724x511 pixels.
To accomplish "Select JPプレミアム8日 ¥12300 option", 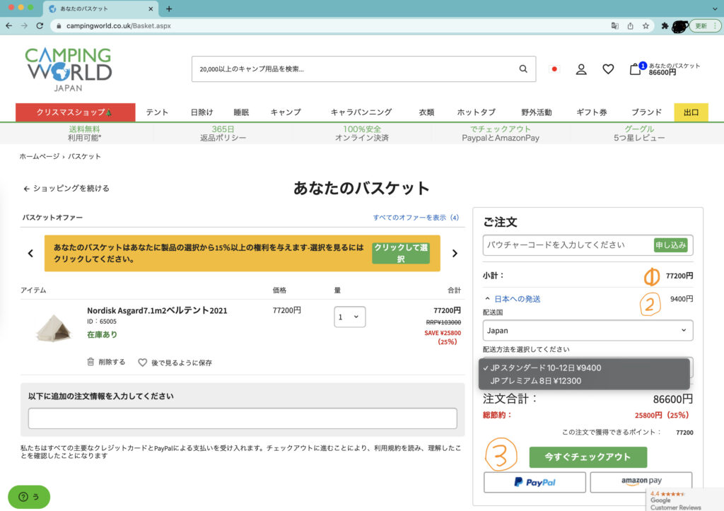I will [x=584, y=381].
